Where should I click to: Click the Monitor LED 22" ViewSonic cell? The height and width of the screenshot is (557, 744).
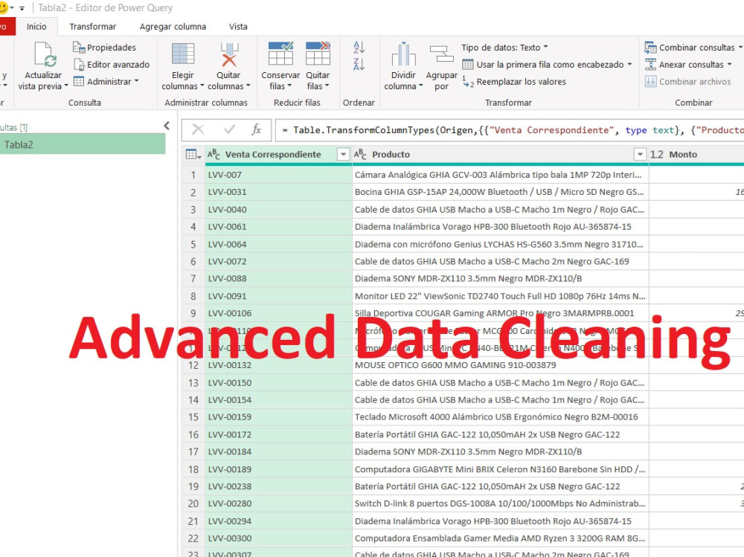click(x=500, y=295)
